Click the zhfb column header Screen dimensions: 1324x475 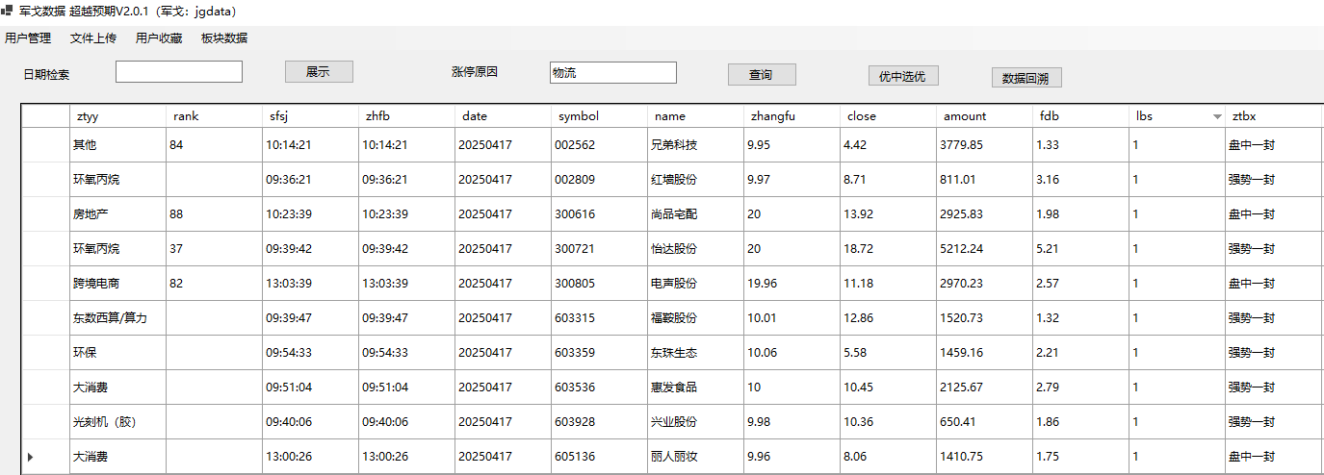coord(406,116)
